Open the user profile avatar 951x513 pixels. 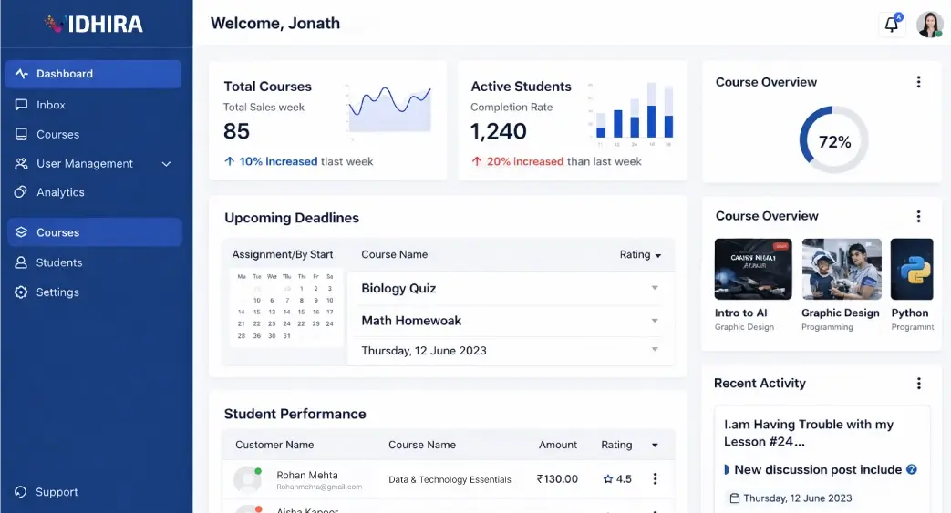[929, 25]
